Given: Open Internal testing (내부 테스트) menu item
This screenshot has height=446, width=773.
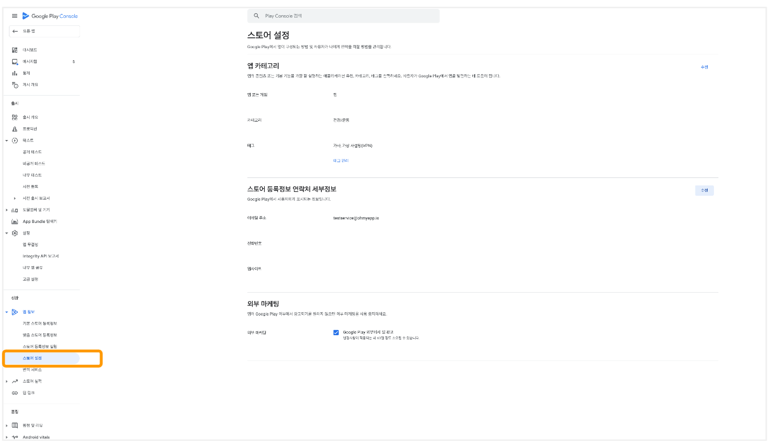Looking at the screenshot, I should 32,175.
